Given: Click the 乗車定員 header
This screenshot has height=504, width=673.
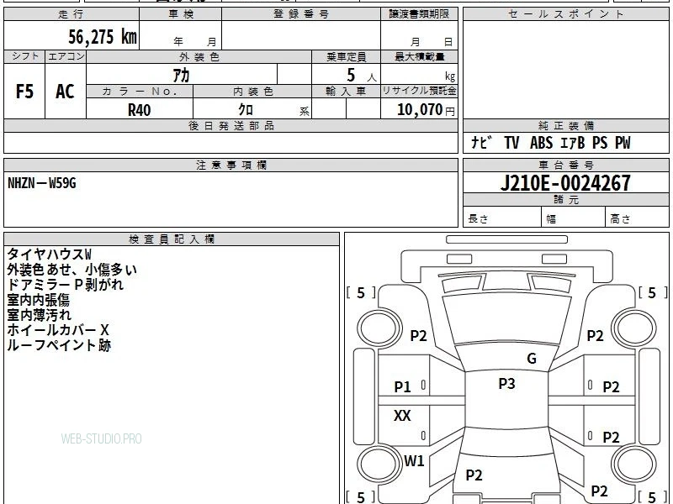Looking at the screenshot, I should coord(346,56).
